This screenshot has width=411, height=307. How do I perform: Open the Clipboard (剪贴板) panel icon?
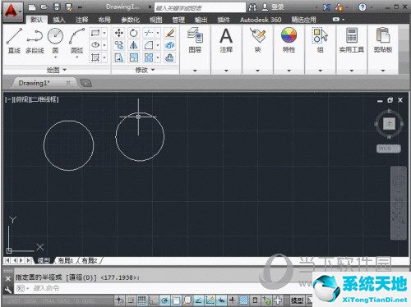tap(383, 35)
